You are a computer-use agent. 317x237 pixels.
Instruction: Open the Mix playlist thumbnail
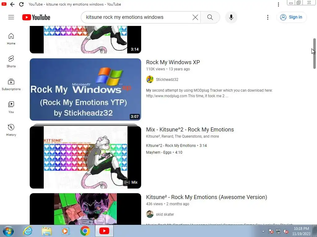(x=85, y=157)
